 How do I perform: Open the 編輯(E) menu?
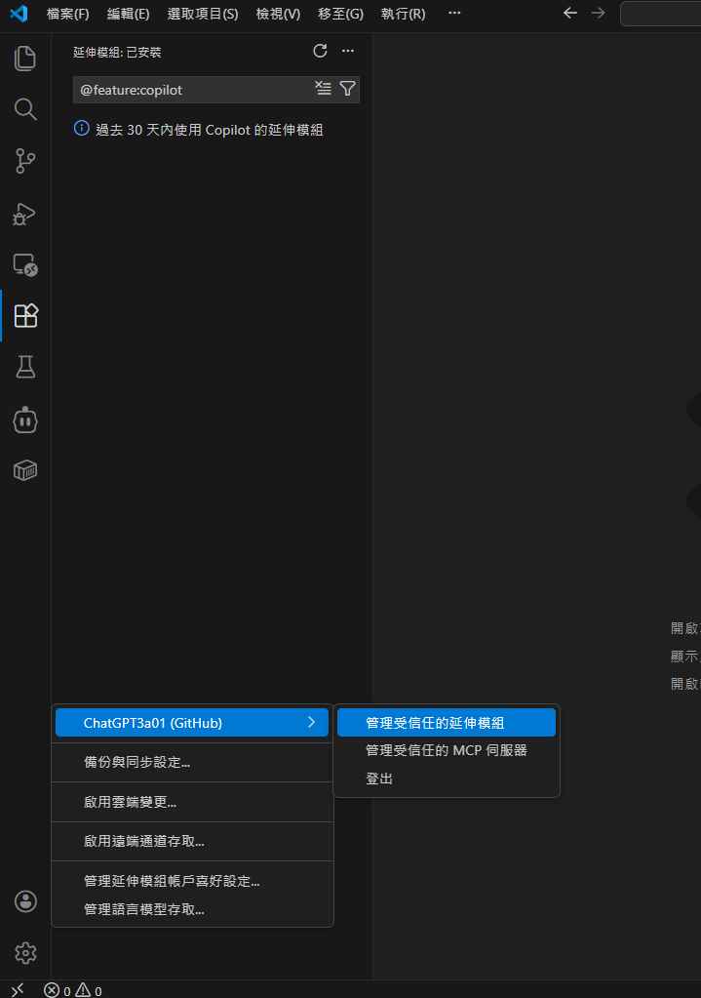(128, 14)
